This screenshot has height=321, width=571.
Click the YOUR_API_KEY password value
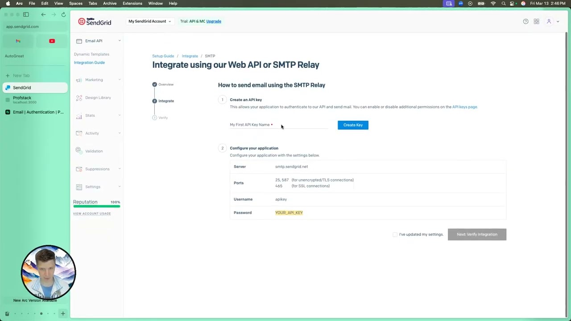(289, 213)
